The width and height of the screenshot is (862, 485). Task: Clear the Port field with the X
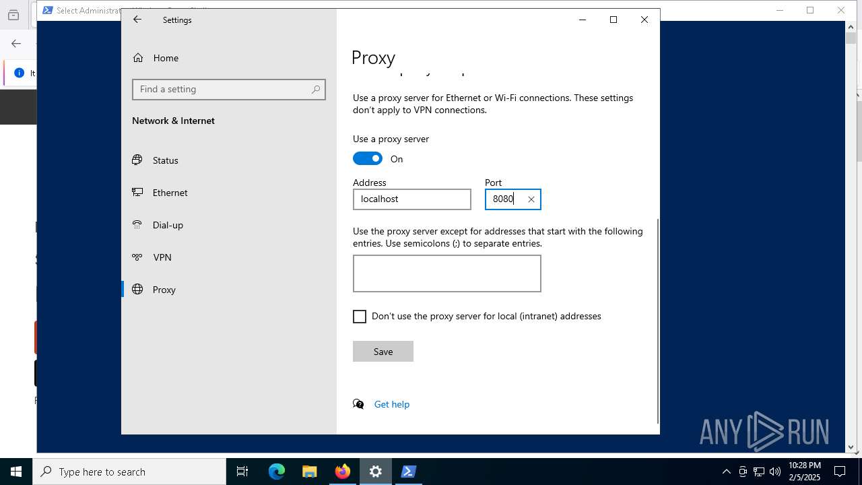point(531,199)
